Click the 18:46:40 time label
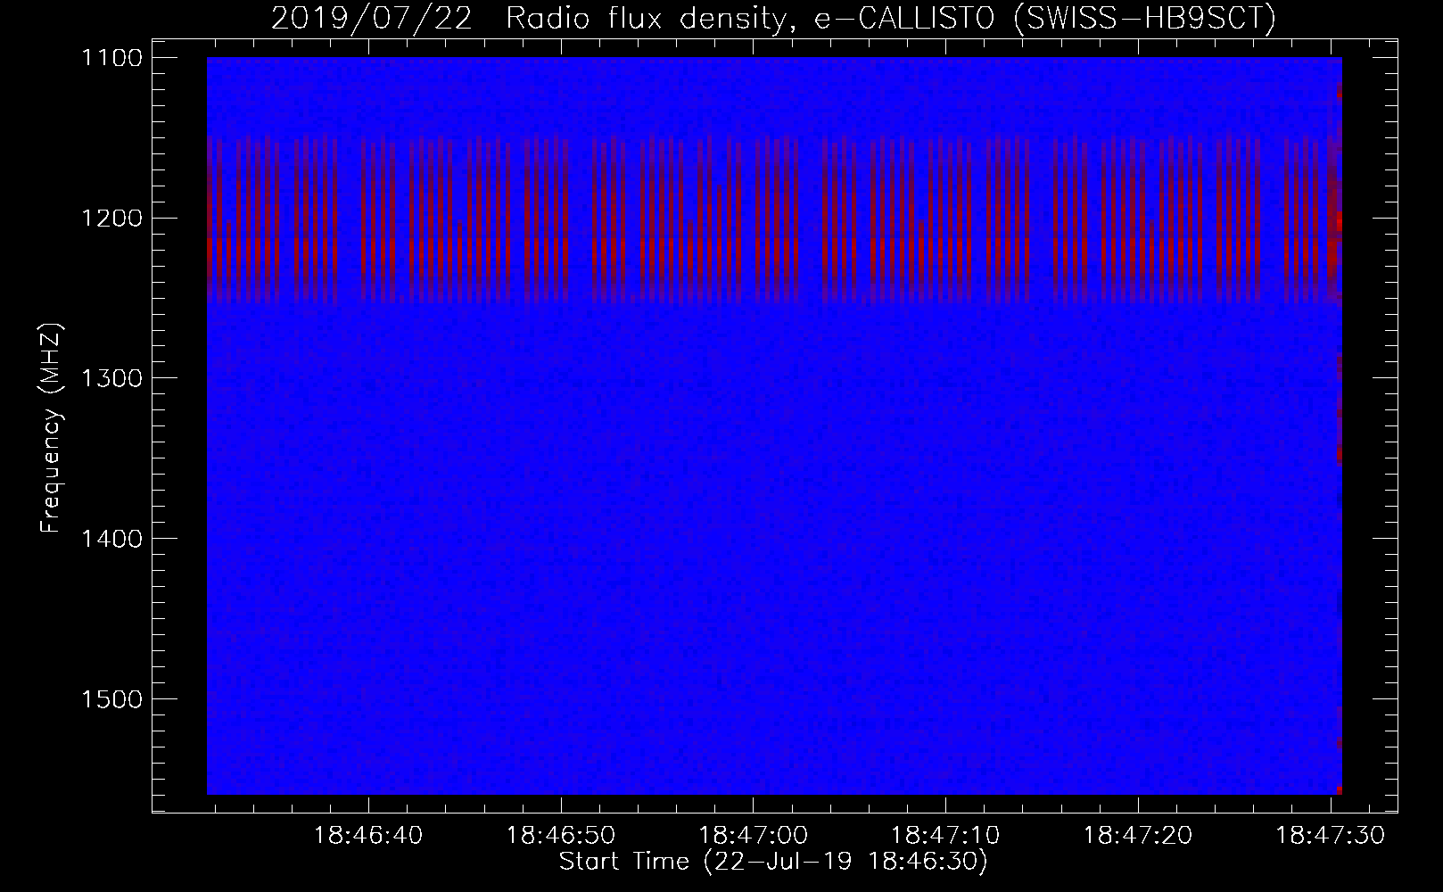 [x=368, y=835]
